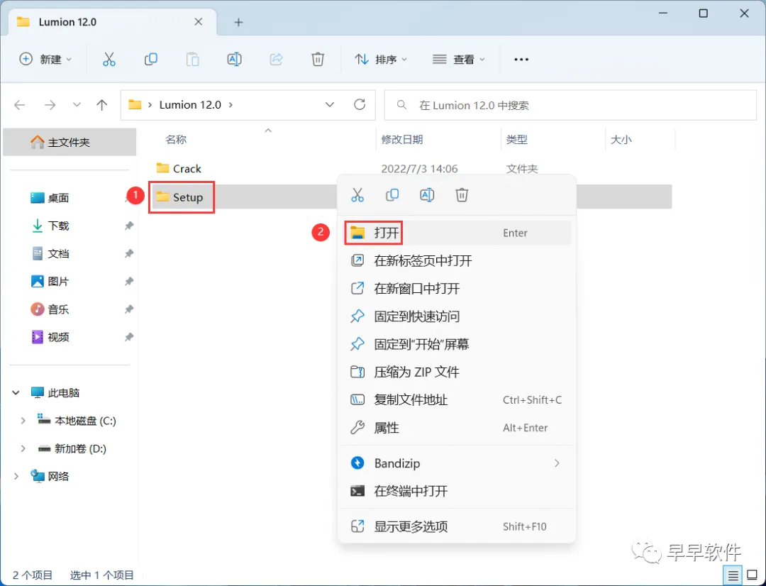Select 固定到快速访问

point(457,316)
